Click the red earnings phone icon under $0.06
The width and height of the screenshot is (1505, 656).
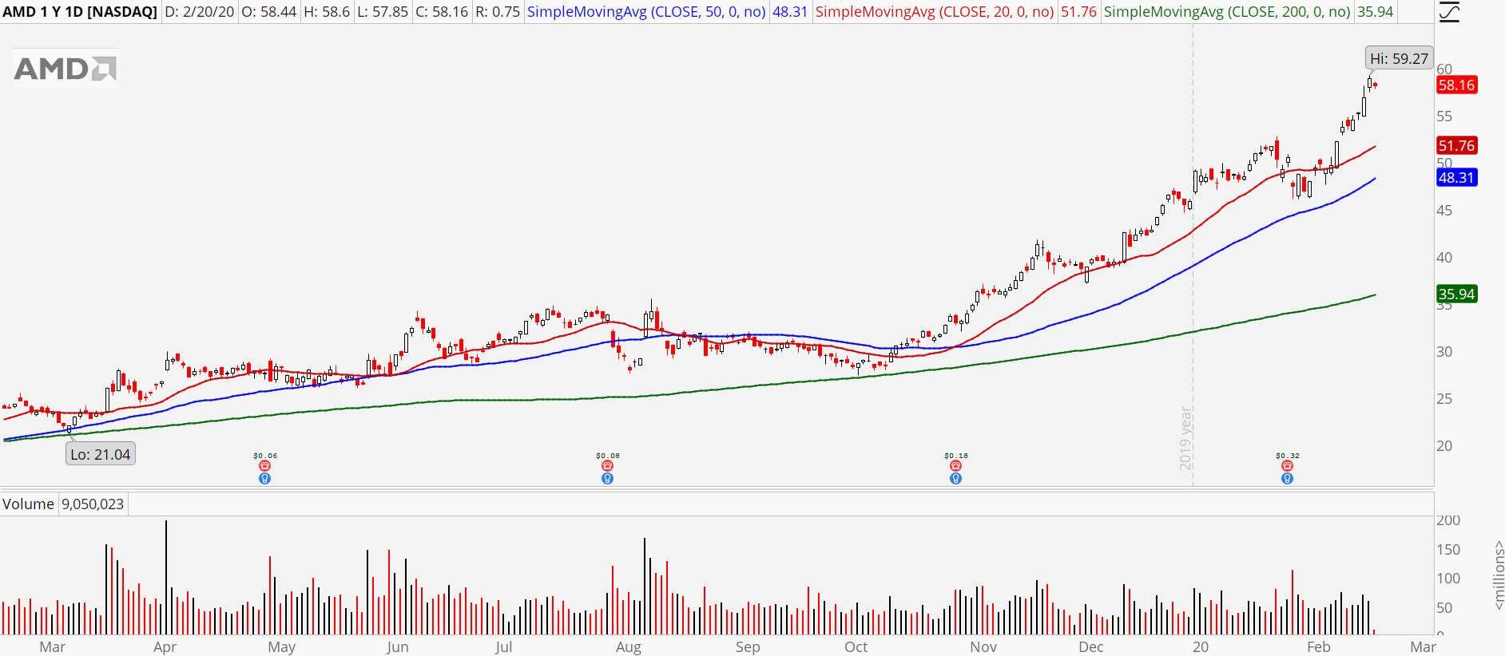point(265,466)
